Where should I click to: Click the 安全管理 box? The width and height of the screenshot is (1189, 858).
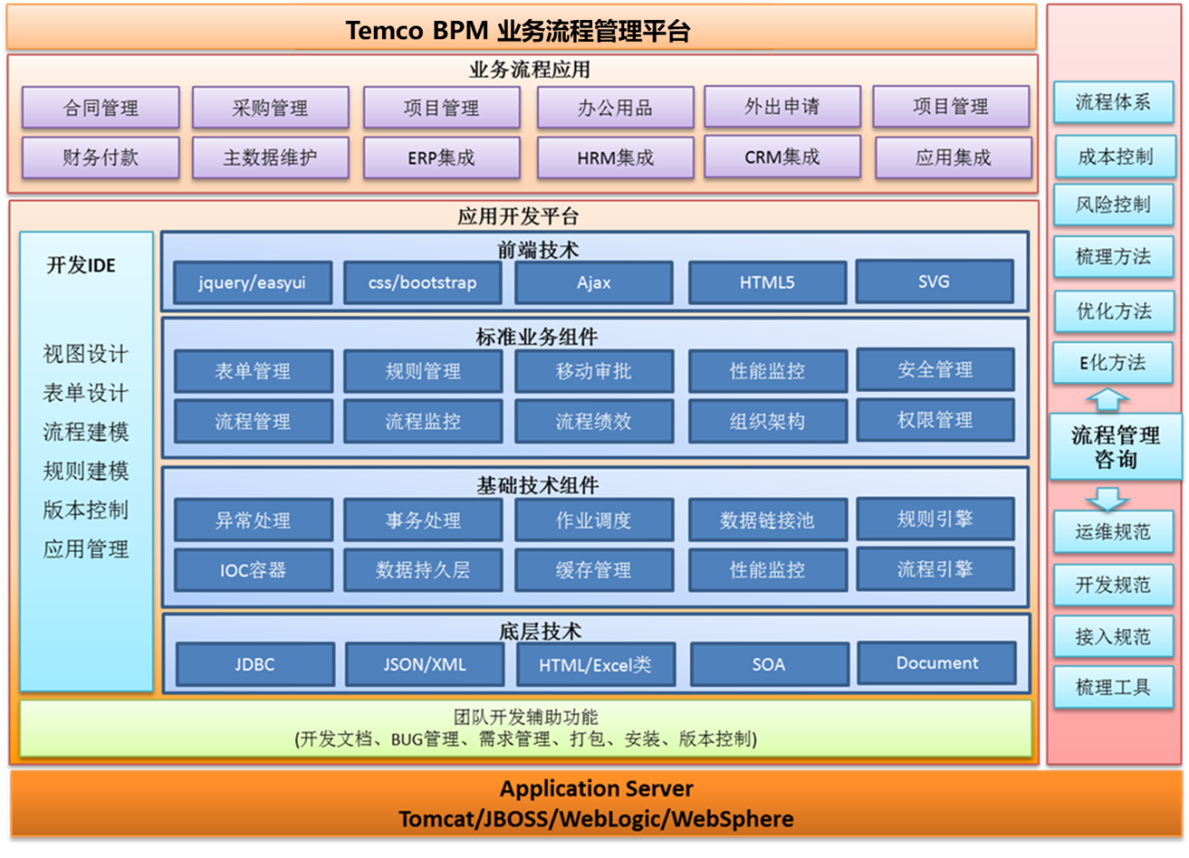click(934, 369)
